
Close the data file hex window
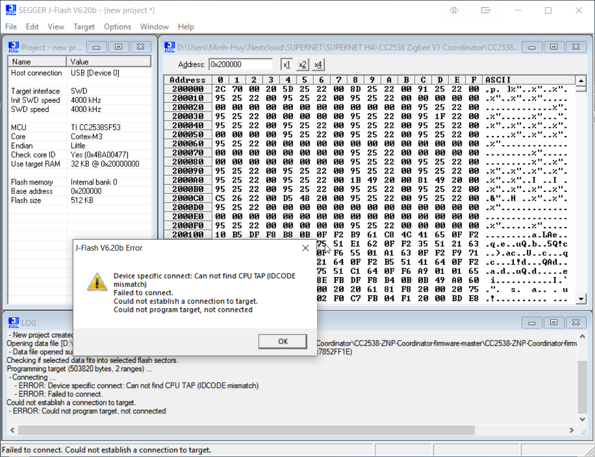(x=576, y=47)
